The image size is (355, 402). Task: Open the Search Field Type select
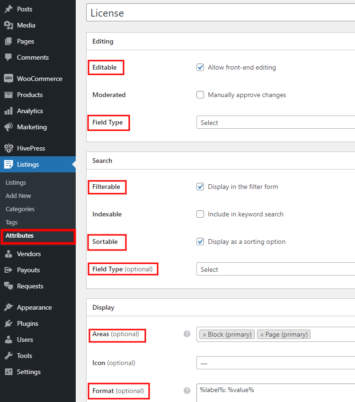(x=275, y=269)
